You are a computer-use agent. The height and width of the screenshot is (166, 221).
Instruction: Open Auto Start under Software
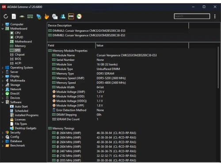click(21, 107)
